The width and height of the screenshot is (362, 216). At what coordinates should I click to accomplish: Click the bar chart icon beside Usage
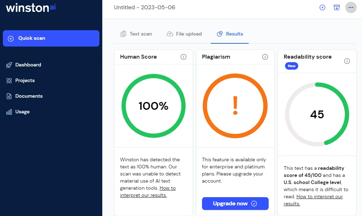(9, 112)
